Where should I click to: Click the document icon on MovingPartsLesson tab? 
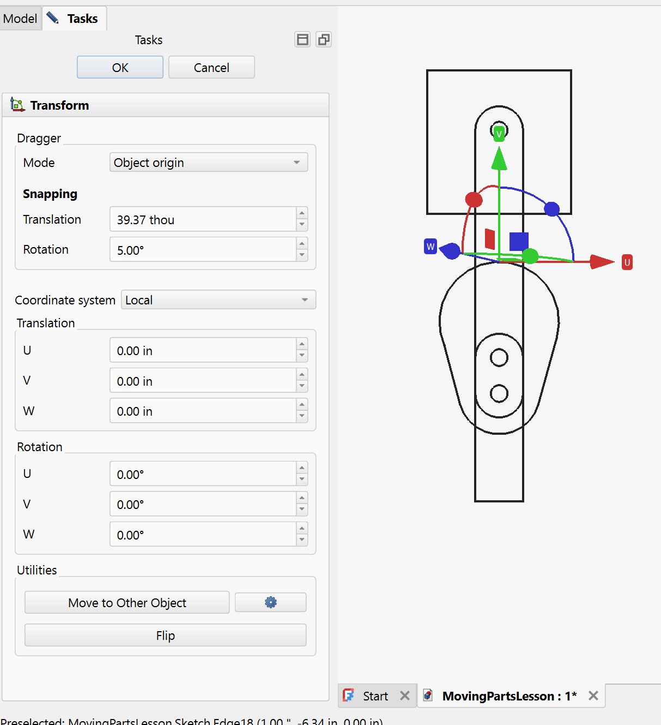click(428, 696)
